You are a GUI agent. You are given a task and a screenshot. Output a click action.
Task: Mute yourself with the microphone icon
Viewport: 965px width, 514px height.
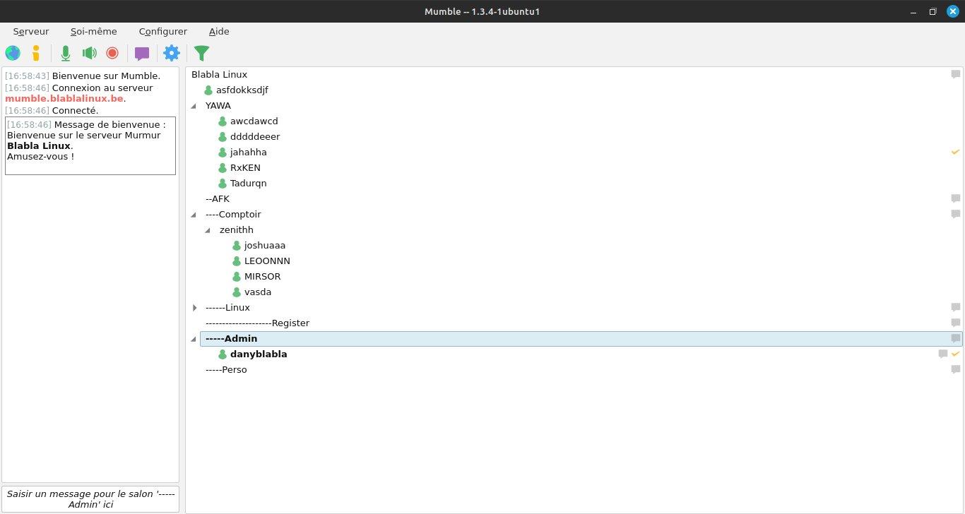tap(66, 53)
